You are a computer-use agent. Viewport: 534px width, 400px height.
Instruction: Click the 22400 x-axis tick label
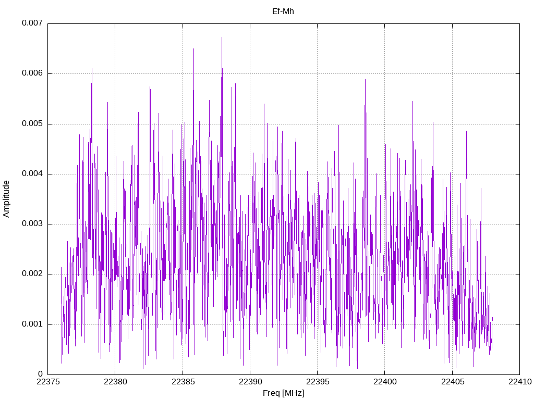click(x=385, y=382)
